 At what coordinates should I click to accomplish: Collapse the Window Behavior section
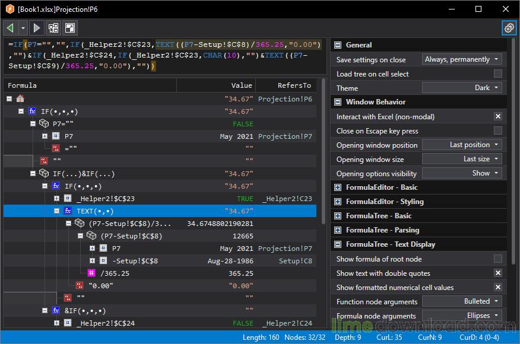click(338, 102)
